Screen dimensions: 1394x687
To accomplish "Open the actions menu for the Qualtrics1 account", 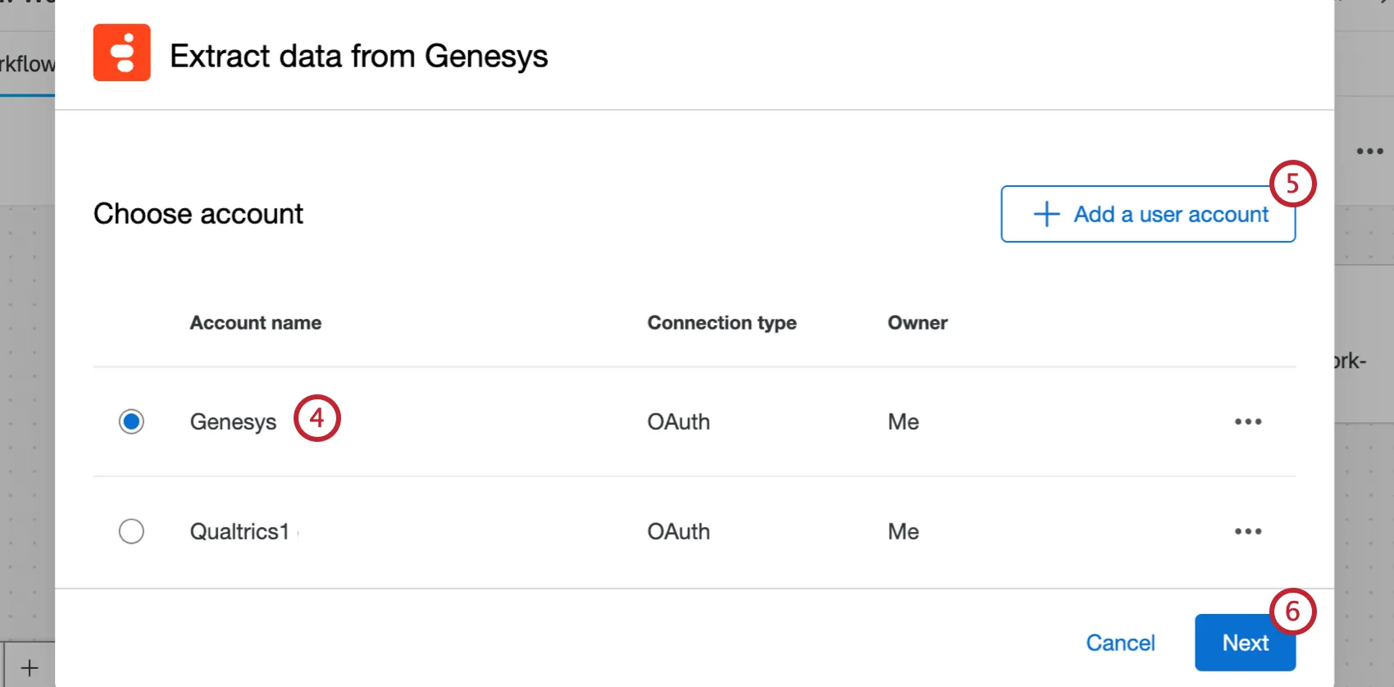I will (1247, 531).
